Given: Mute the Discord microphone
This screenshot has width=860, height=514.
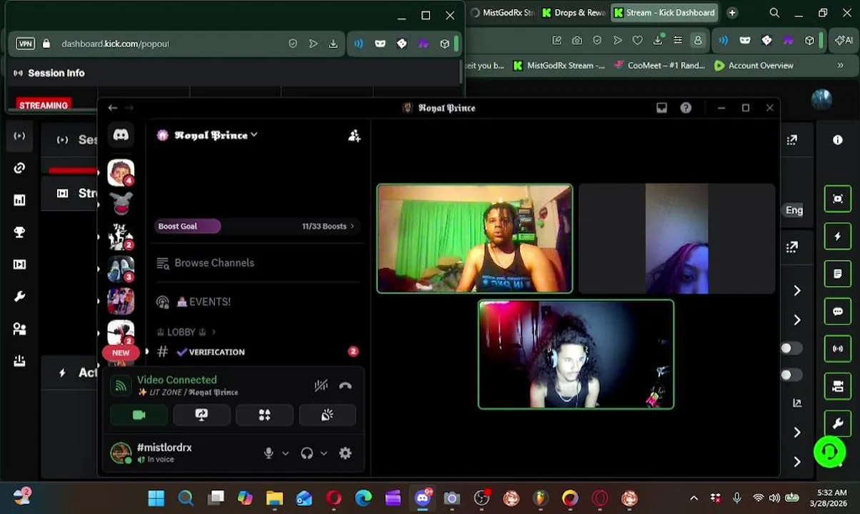Looking at the screenshot, I should [x=269, y=453].
